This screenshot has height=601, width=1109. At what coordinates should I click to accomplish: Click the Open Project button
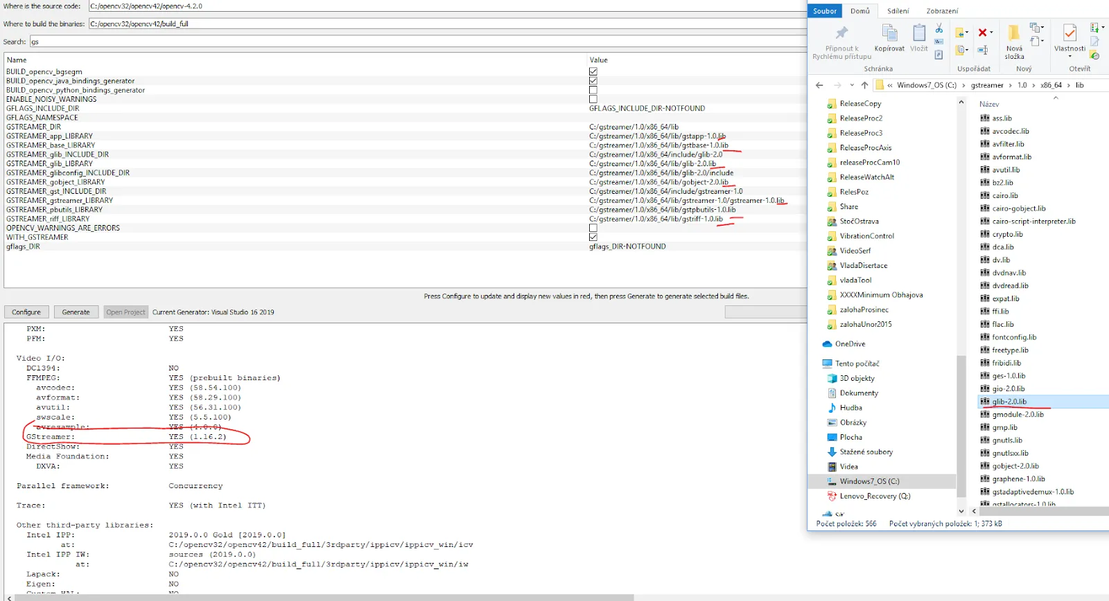(x=125, y=312)
